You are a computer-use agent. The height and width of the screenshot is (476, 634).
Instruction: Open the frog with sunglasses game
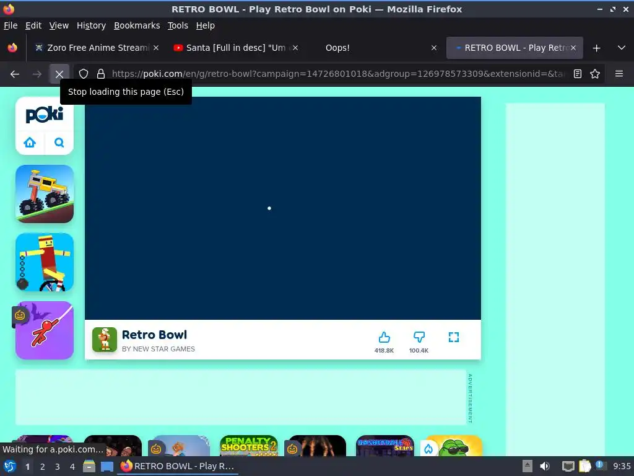click(x=453, y=445)
